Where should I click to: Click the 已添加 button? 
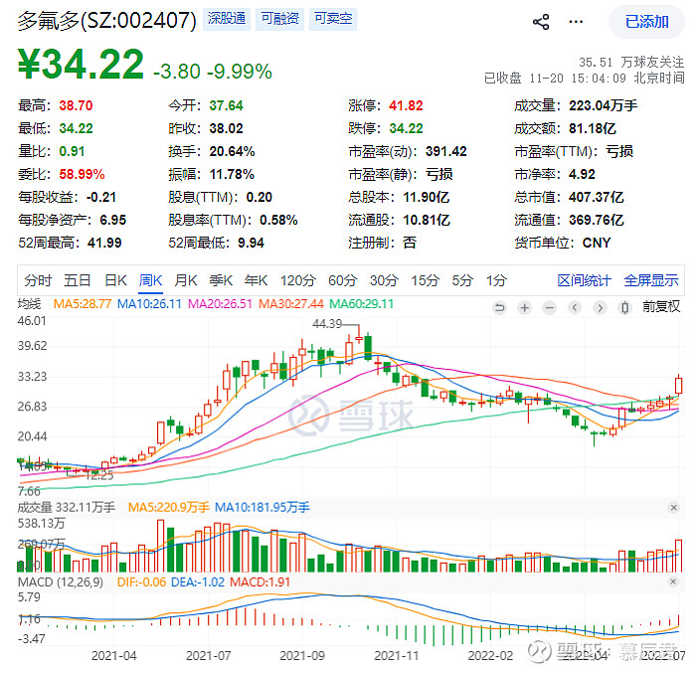[646, 22]
